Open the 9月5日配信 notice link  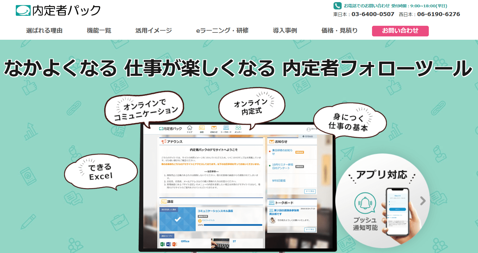(x=279, y=180)
